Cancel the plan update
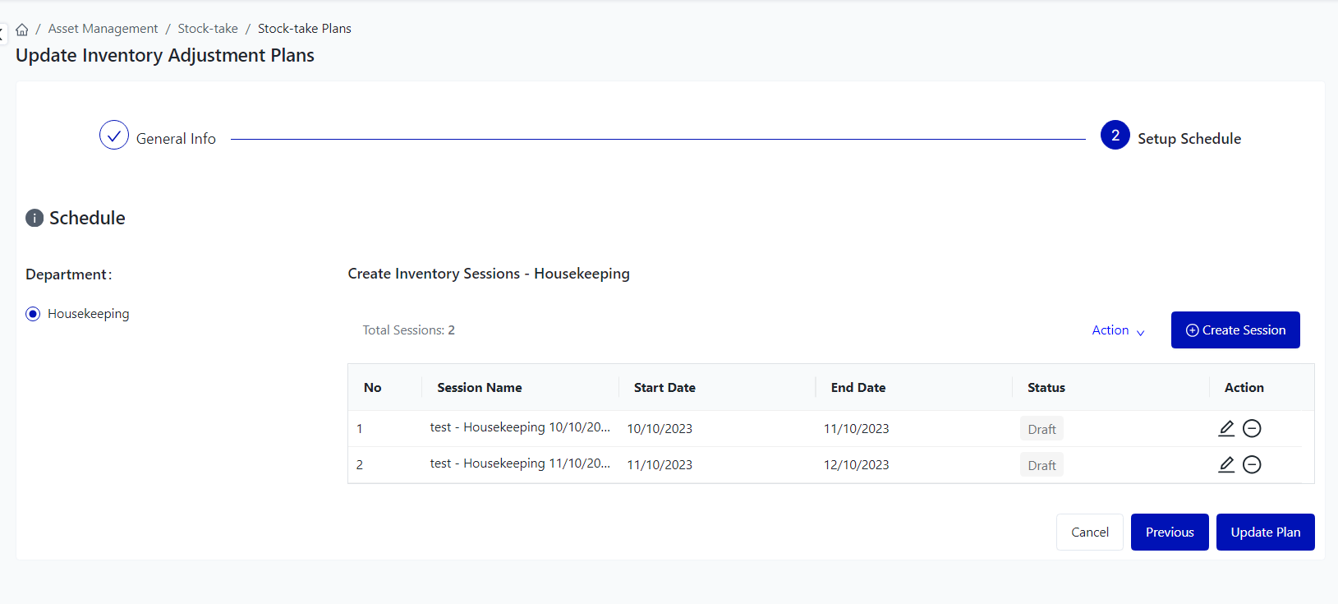This screenshot has height=604, width=1338. coord(1089,533)
